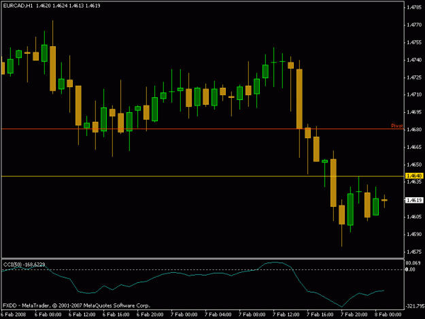Click the 7 Feb 12:00 time label
The width and height of the screenshot is (425, 319).
point(286,314)
